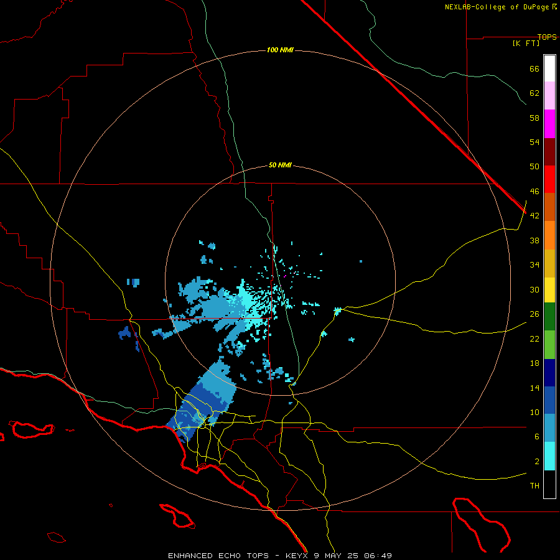The width and height of the screenshot is (560, 560).
Task: Click the [K FT] units label
Action: [x=526, y=43]
